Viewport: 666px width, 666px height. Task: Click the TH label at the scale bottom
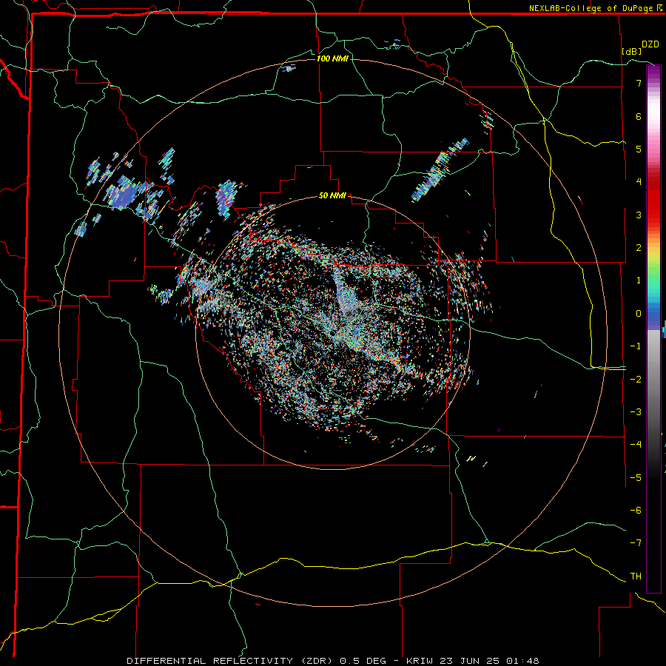[636, 576]
